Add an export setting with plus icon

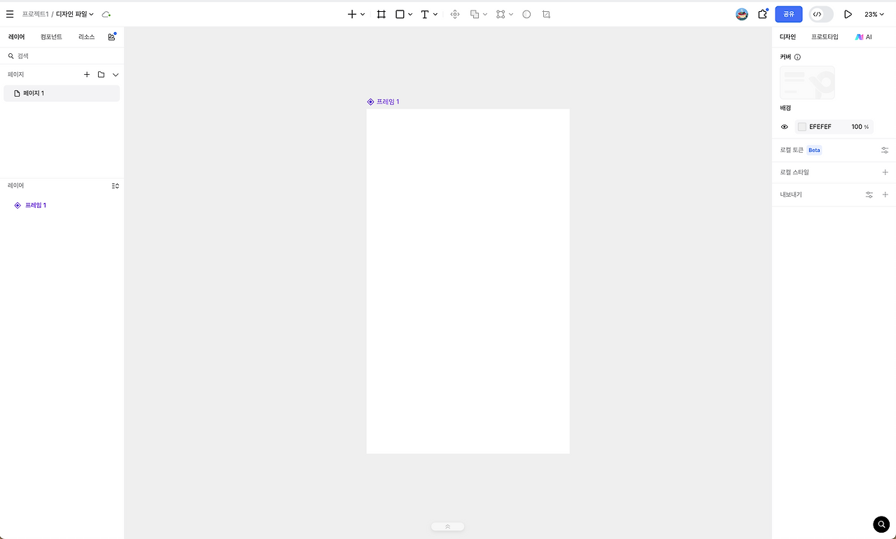click(885, 195)
